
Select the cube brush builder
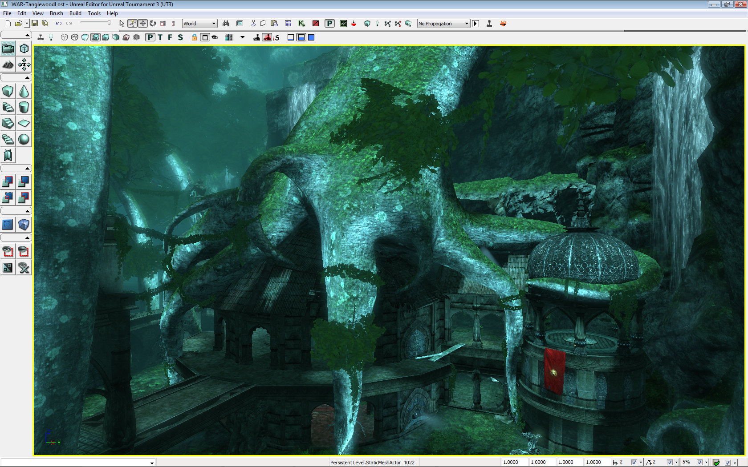8,91
